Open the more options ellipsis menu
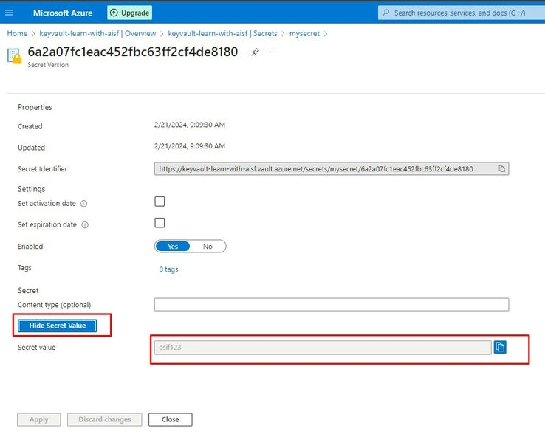Image resolution: width=545 pixels, height=437 pixels. 272,52
